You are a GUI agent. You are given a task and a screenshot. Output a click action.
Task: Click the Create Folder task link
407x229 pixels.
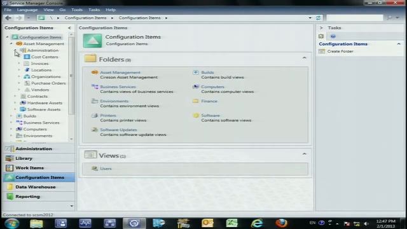click(340, 51)
